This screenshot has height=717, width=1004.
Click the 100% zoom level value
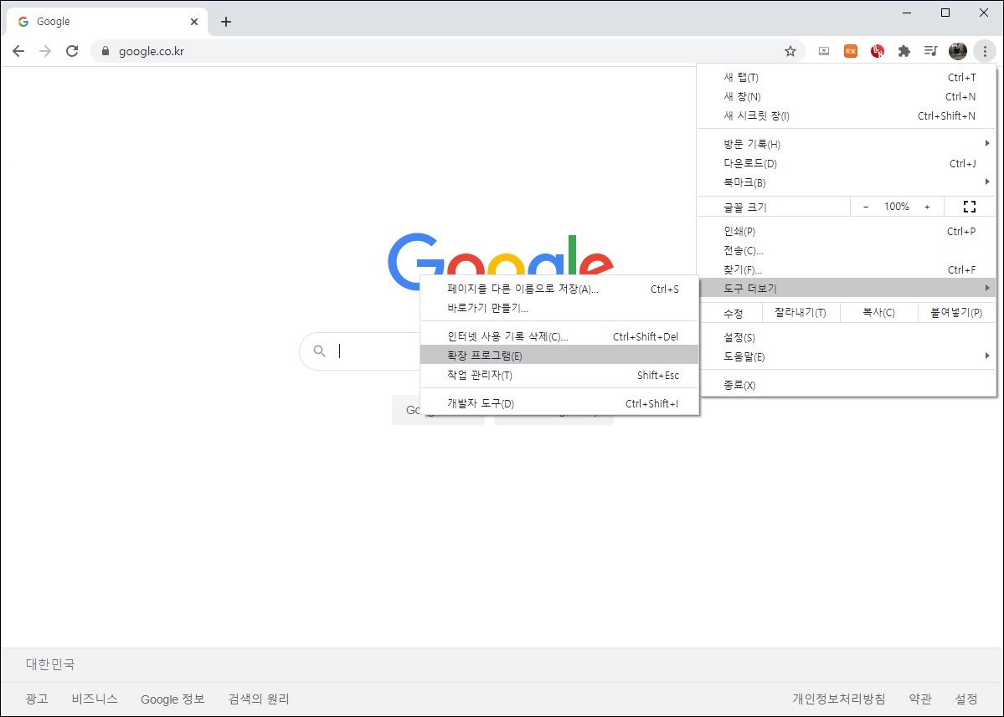click(897, 207)
